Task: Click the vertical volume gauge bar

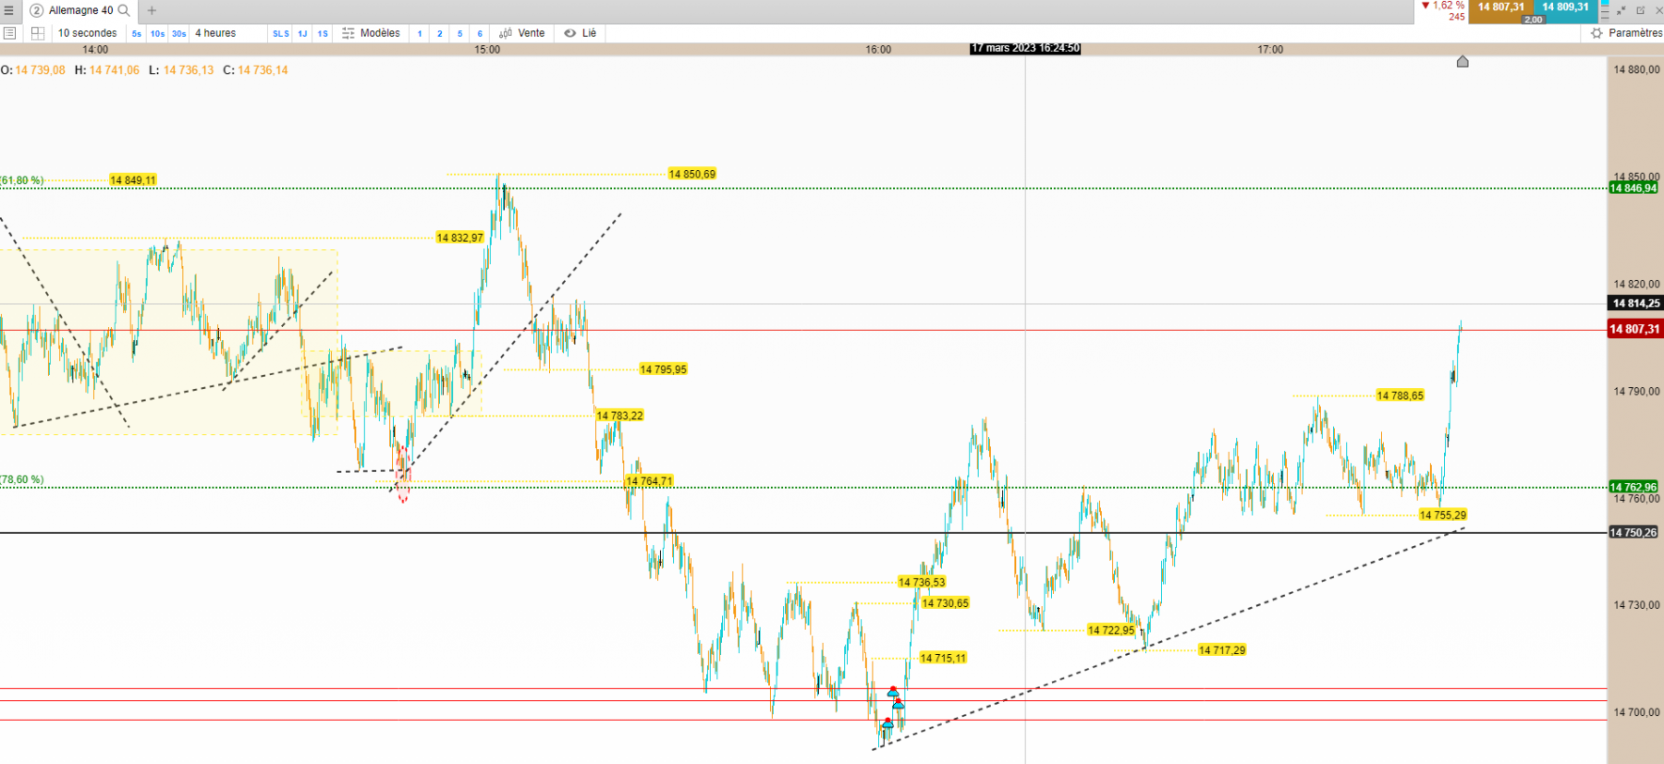Action: point(1605,10)
